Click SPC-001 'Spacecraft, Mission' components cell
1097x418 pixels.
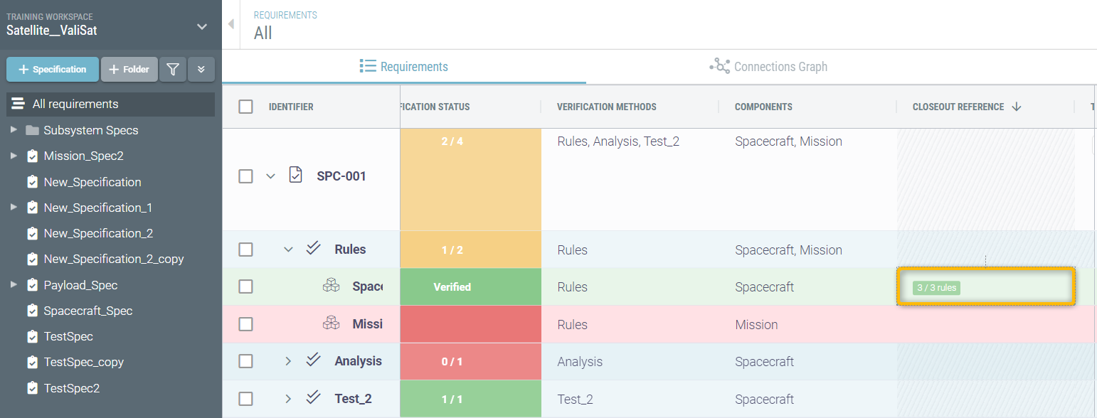(788, 141)
